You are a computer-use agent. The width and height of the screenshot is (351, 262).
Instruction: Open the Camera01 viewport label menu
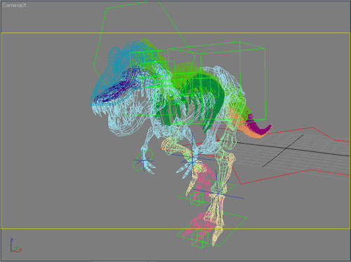coord(14,5)
